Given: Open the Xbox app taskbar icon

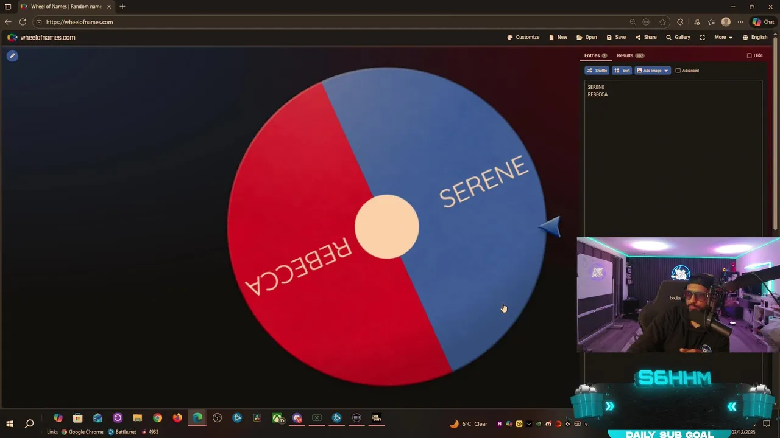Looking at the screenshot, I should click(x=277, y=418).
